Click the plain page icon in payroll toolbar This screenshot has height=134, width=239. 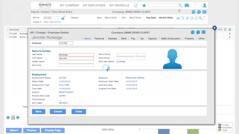[x=196, y=18]
